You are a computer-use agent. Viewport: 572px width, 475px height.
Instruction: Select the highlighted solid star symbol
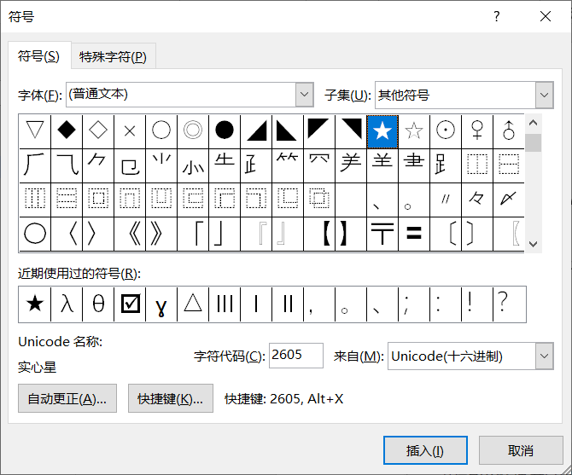click(382, 130)
